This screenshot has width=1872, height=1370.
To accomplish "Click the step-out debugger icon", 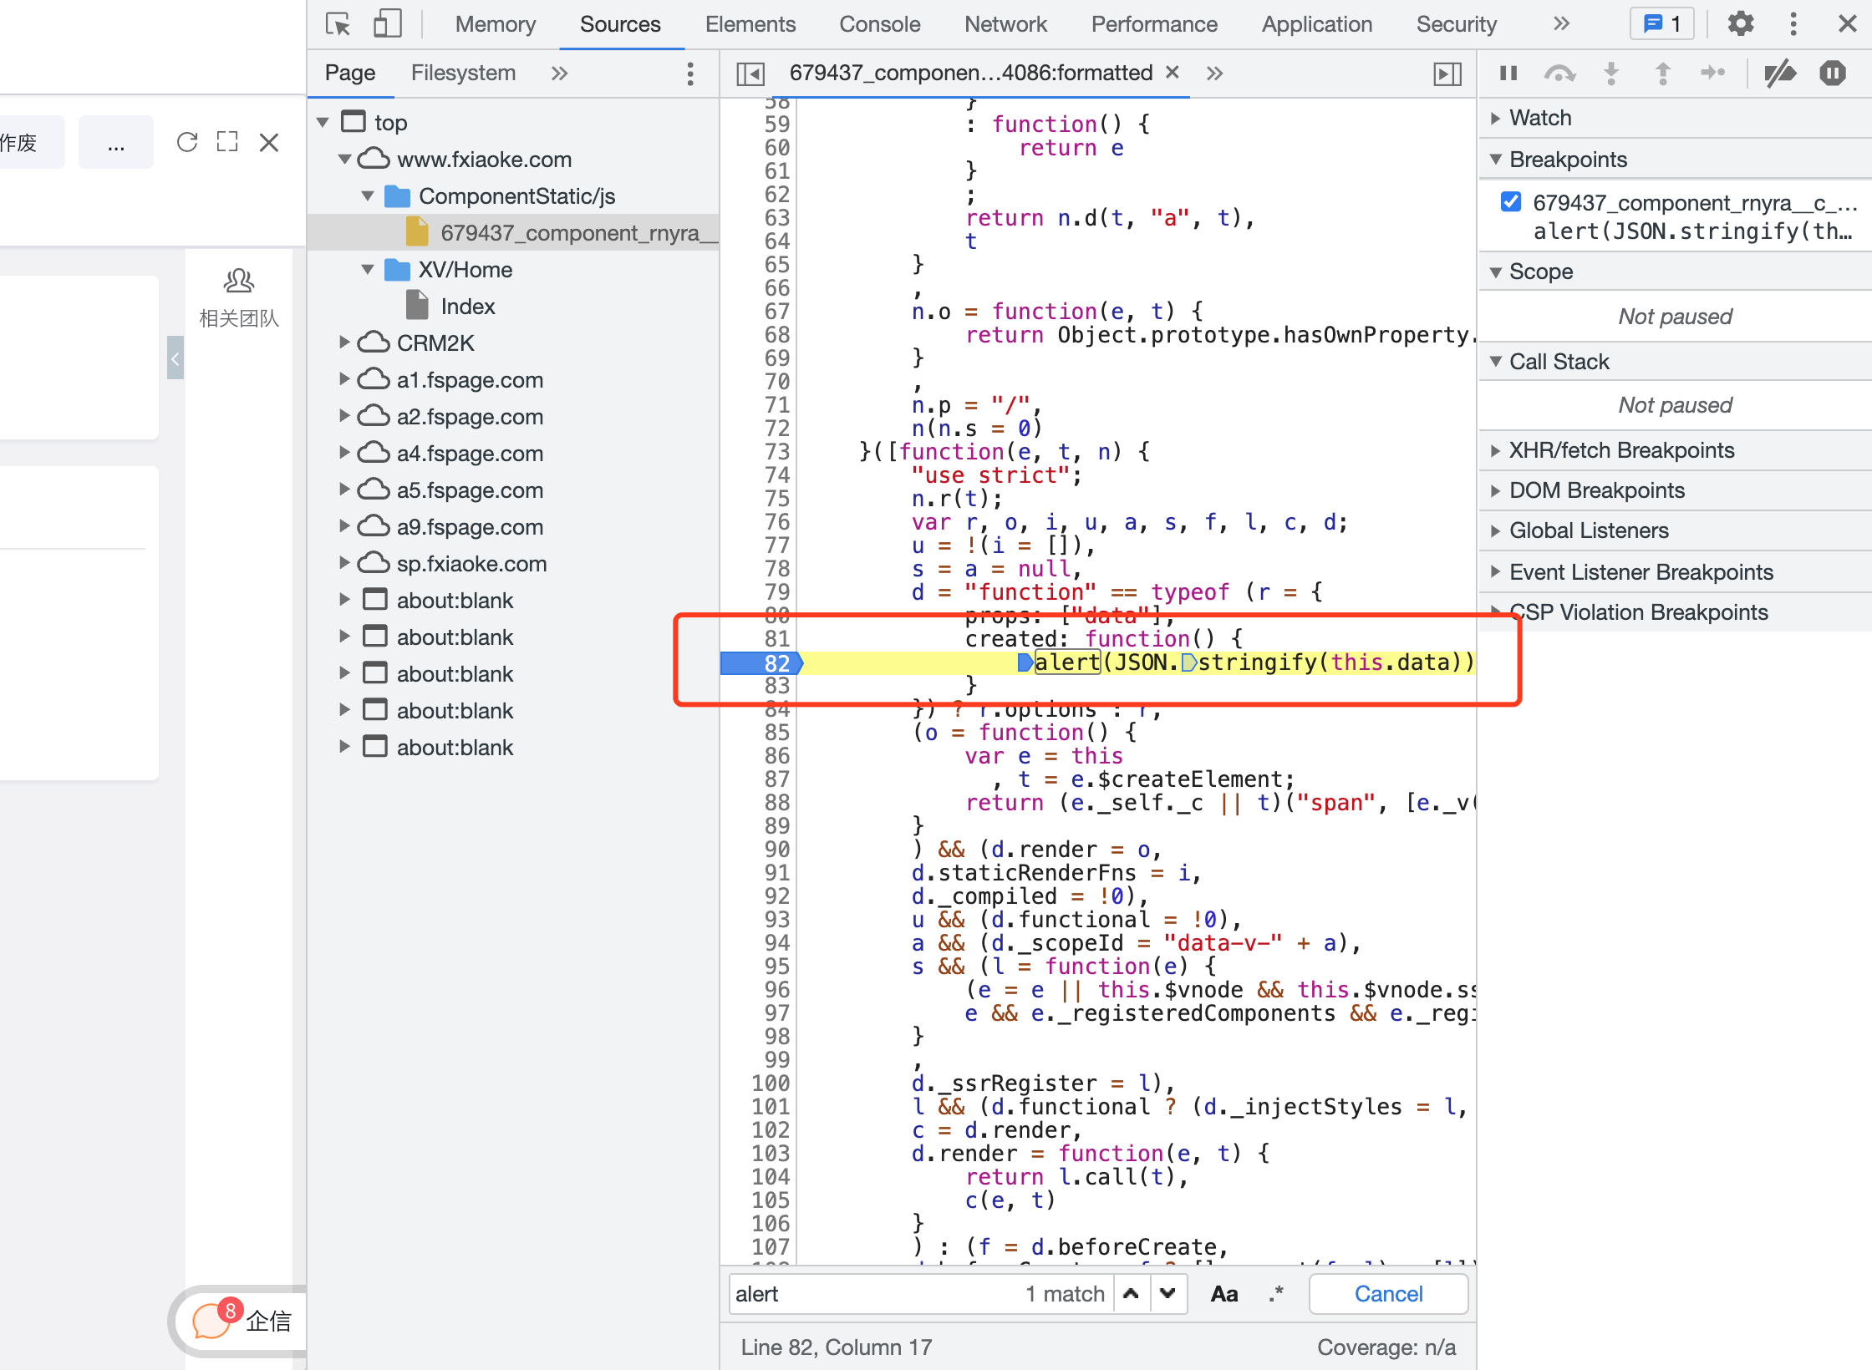I will [x=1663, y=74].
